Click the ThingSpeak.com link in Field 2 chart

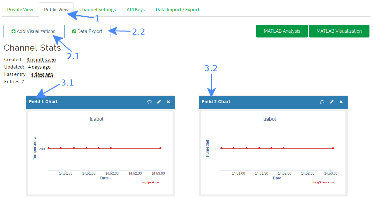(x=323, y=182)
